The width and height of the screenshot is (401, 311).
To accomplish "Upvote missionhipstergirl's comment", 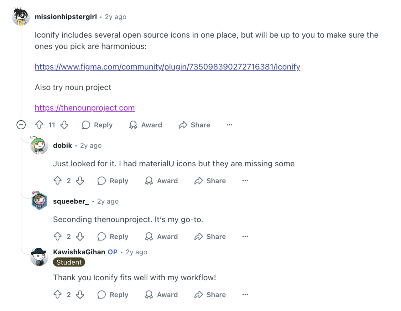I will click(x=39, y=125).
